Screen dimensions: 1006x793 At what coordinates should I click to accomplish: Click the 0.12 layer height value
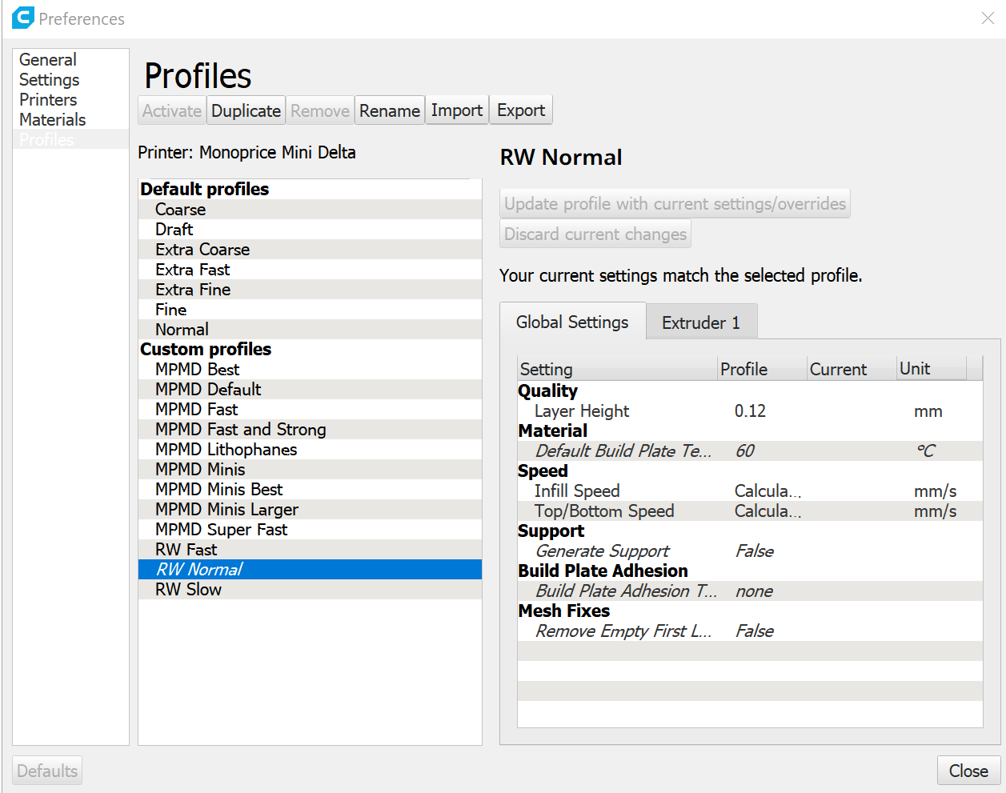click(750, 411)
